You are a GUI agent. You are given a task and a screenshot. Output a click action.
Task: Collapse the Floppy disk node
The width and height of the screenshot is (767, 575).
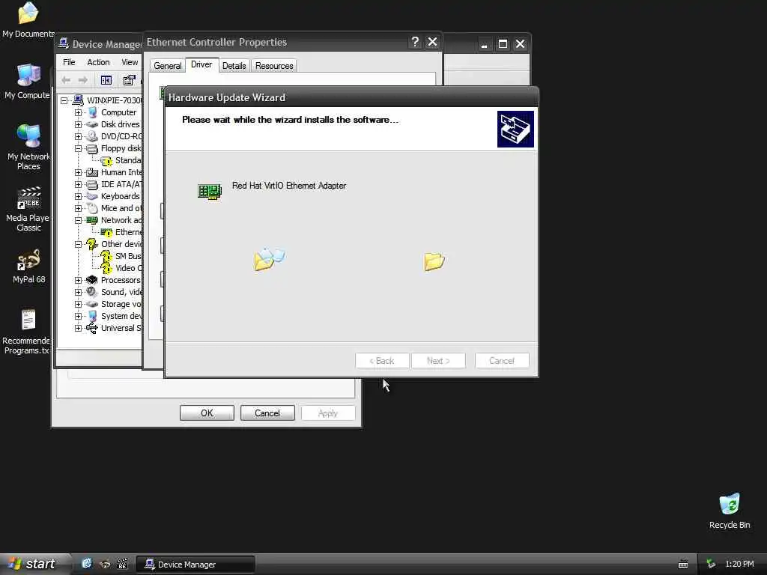78,148
